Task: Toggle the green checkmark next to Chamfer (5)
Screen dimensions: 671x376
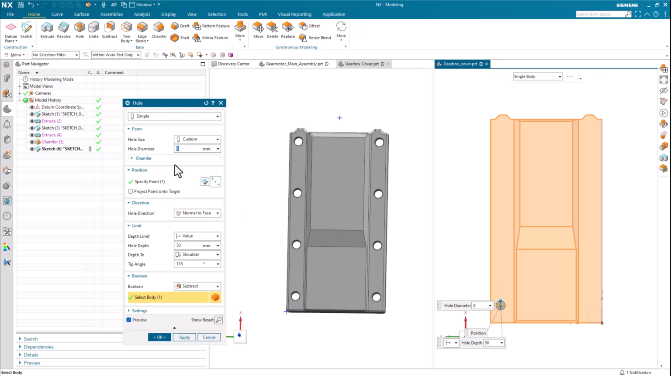Action: coord(98,142)
